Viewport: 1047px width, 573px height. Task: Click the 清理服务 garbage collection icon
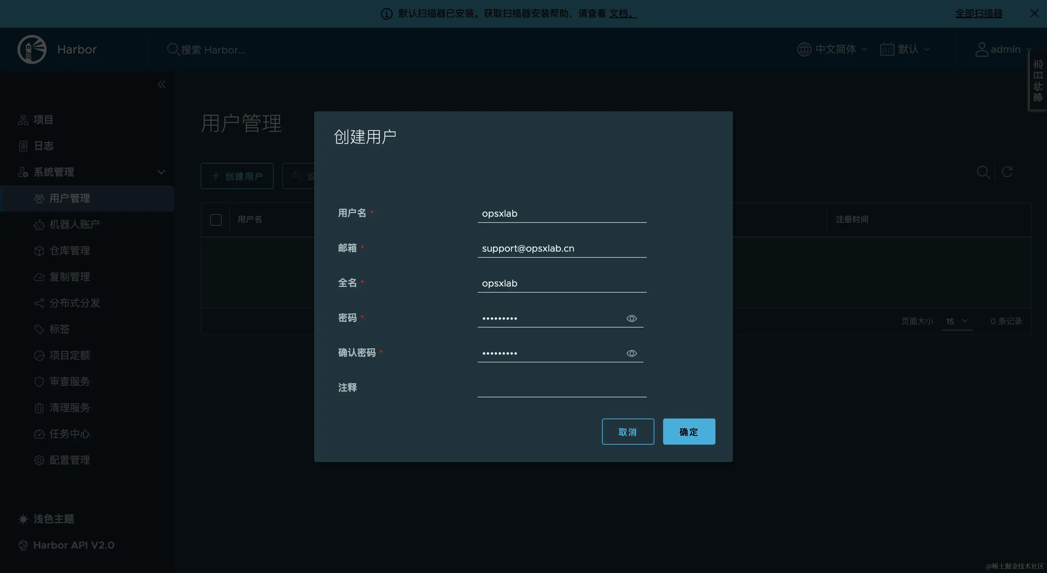coord(39,408)
